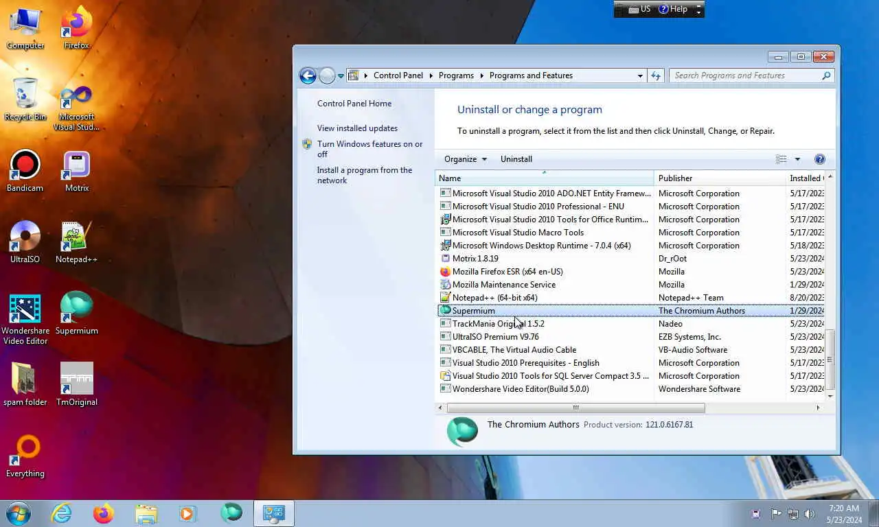Select the Motrix 1.8.19 row
Image resolution: width=879 pixels, height=527 pixels.
[630, 259]
